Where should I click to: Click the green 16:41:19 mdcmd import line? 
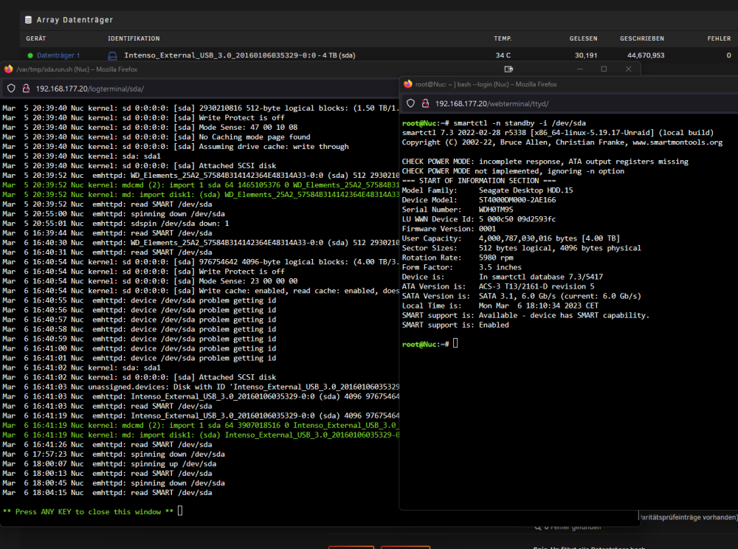click(201, 425)
